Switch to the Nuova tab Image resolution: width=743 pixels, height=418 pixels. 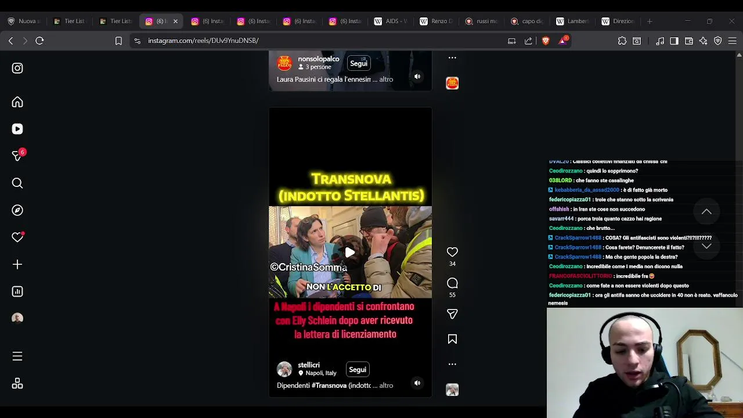click(x=24, y=21)
